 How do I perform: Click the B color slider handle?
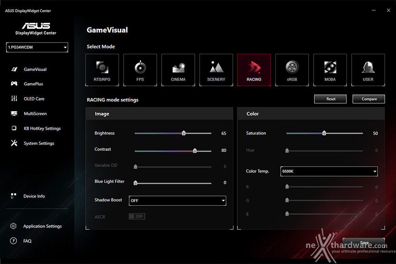287,214
